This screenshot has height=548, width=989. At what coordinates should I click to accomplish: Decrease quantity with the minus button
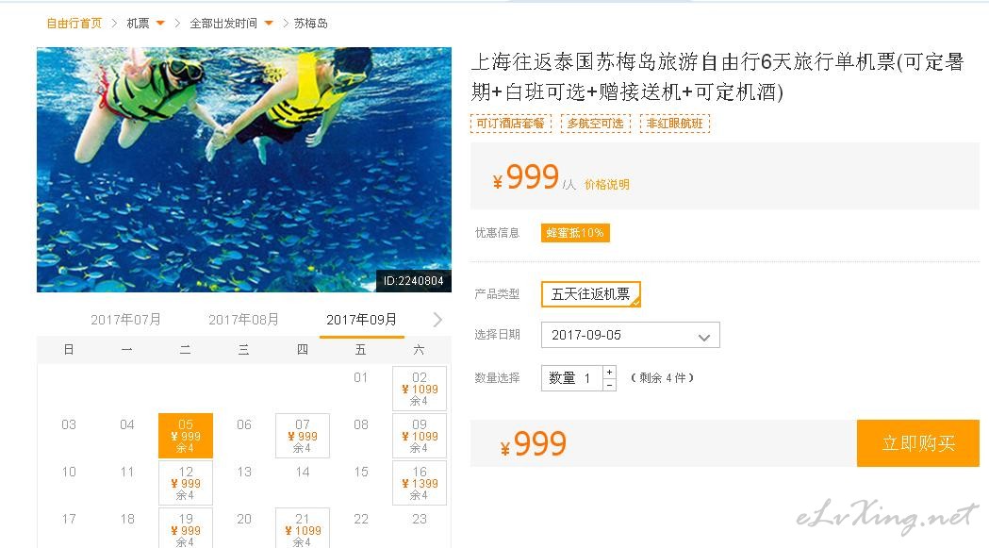coord(609,385)
